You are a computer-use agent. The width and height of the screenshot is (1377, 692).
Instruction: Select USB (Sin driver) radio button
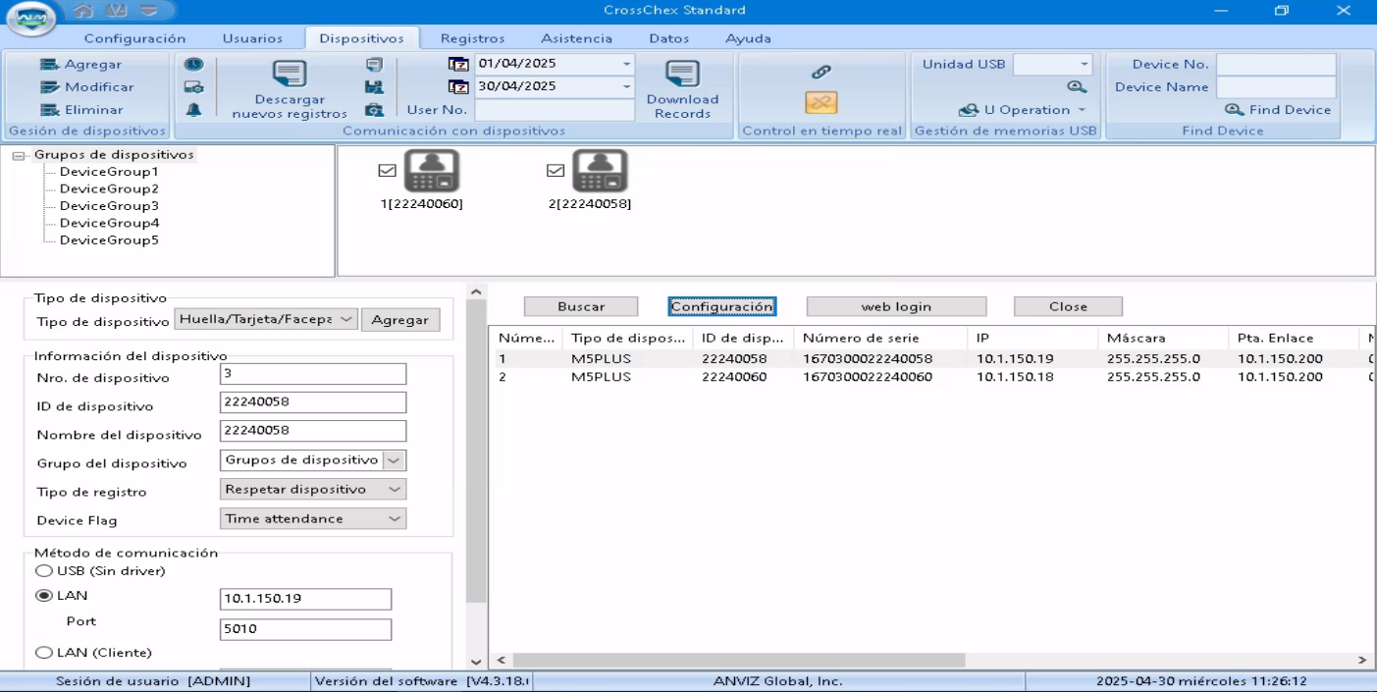pos(44,571)
